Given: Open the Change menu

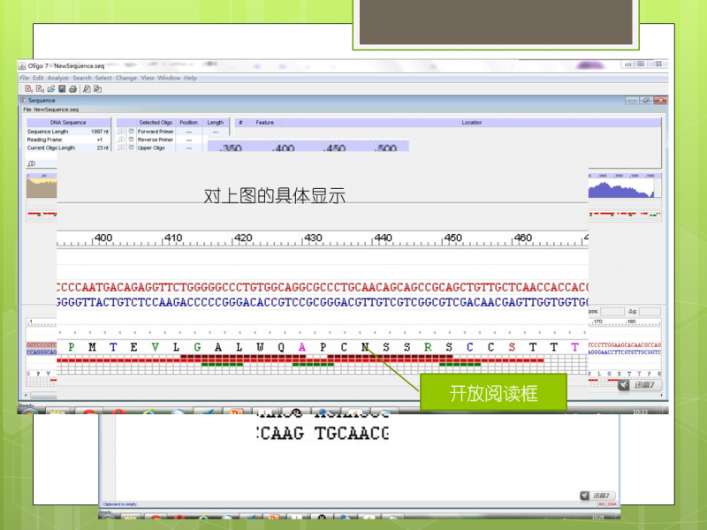Looking at the screenshot, I should (126, 78).
